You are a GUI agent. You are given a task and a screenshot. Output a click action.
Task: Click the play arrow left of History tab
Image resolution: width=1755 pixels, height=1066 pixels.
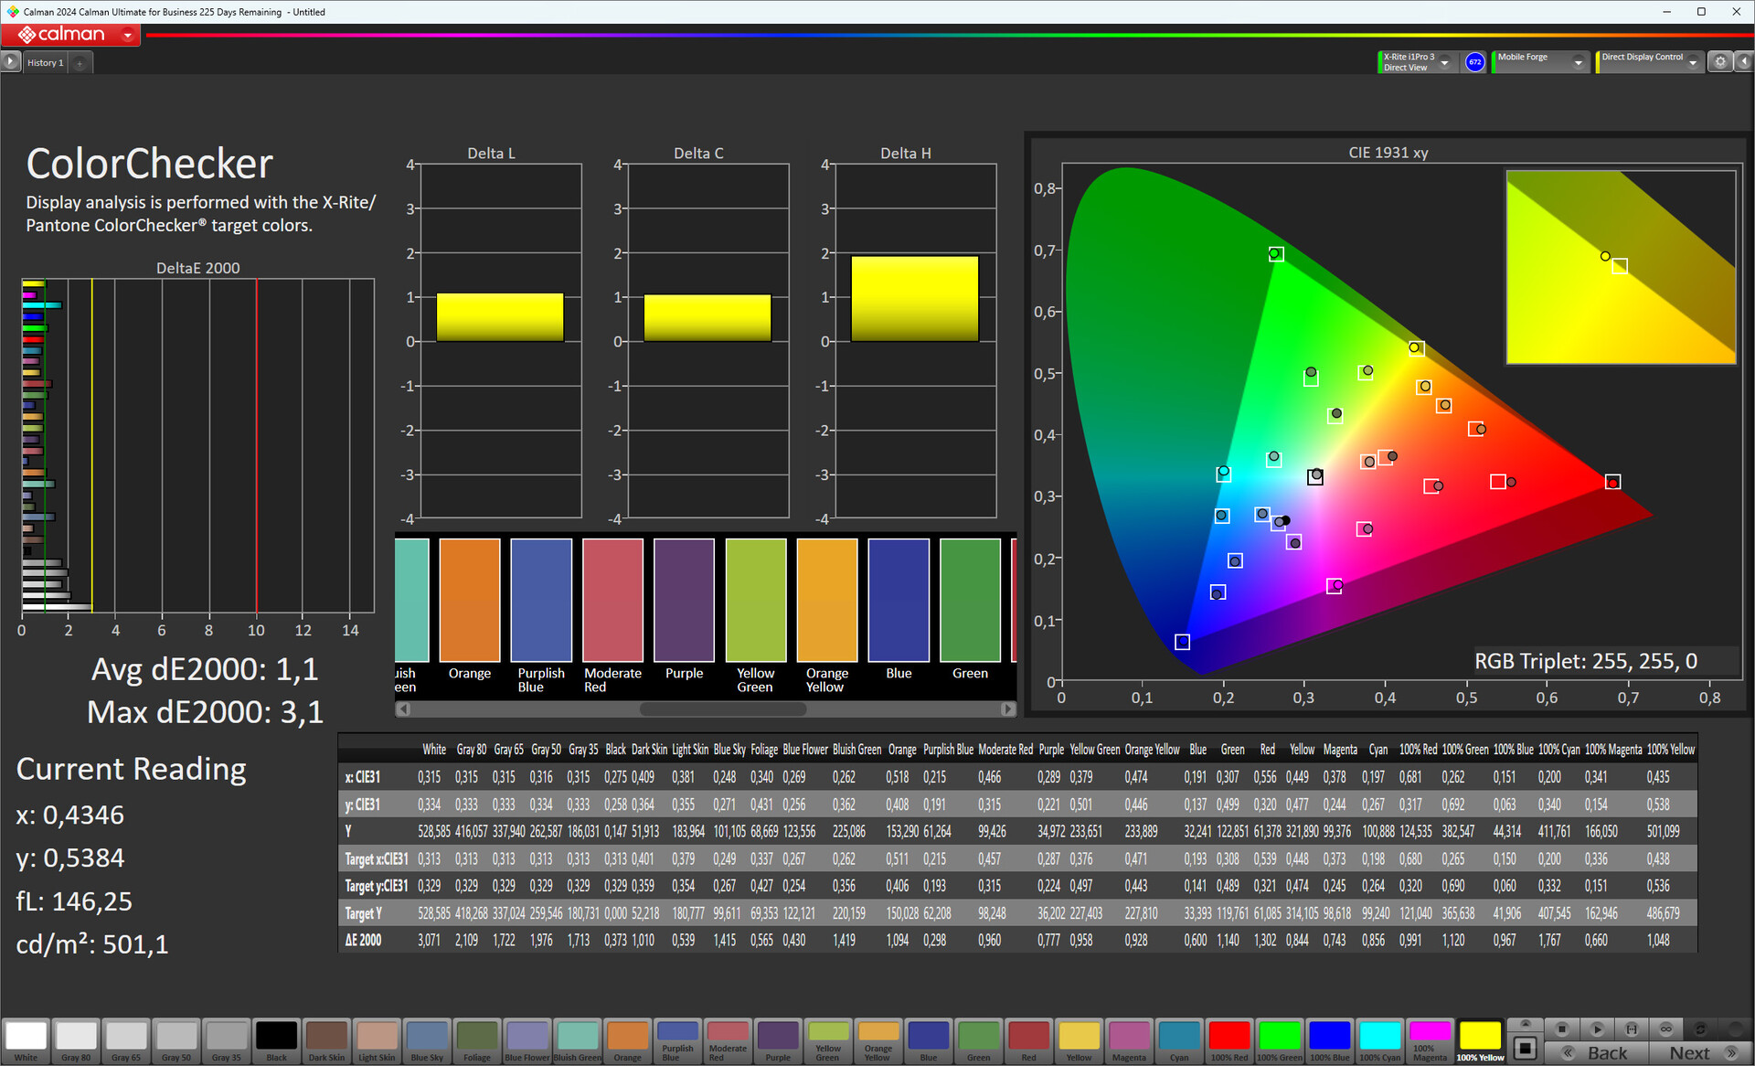coord(10,61)
